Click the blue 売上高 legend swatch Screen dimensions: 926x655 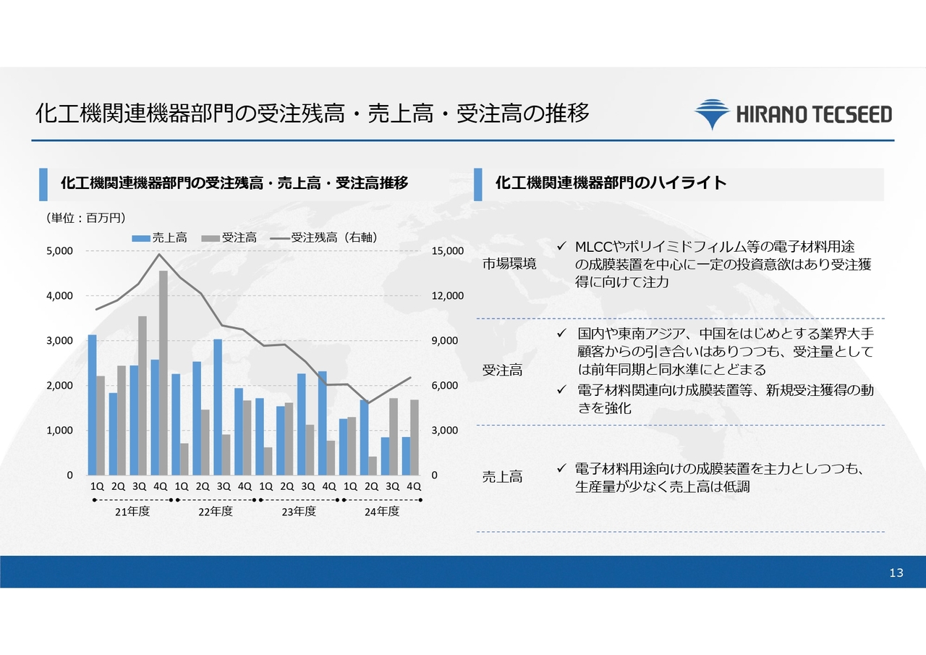click(140, 237)
